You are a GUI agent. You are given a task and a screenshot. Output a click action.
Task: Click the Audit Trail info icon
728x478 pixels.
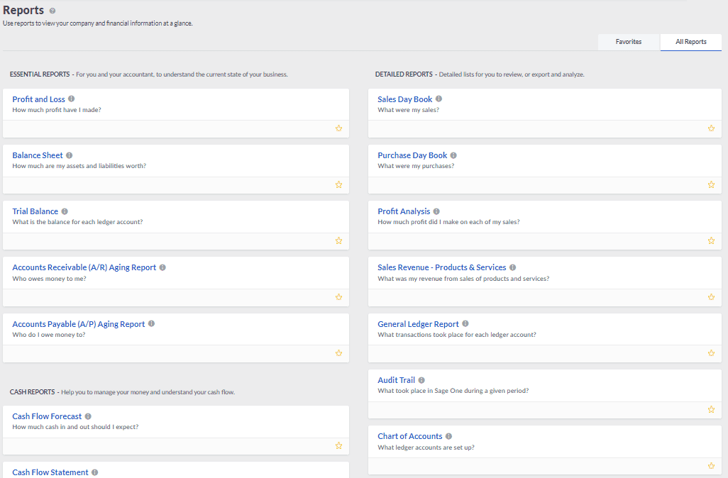[x=421, y=379]
